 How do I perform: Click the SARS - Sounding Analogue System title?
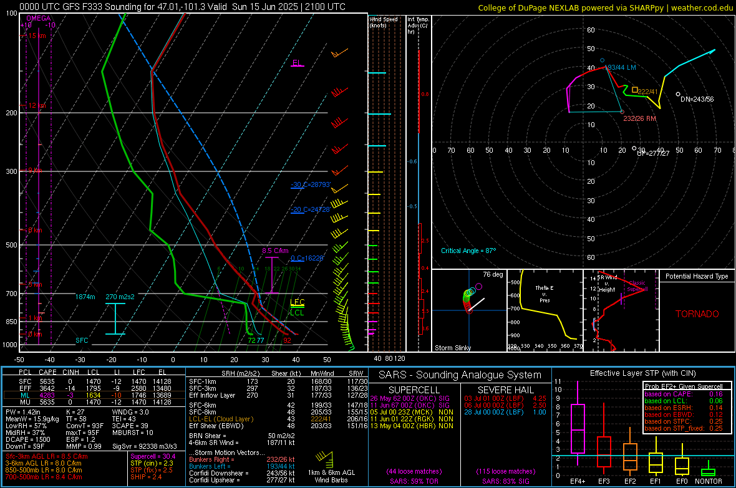(460, 375)
